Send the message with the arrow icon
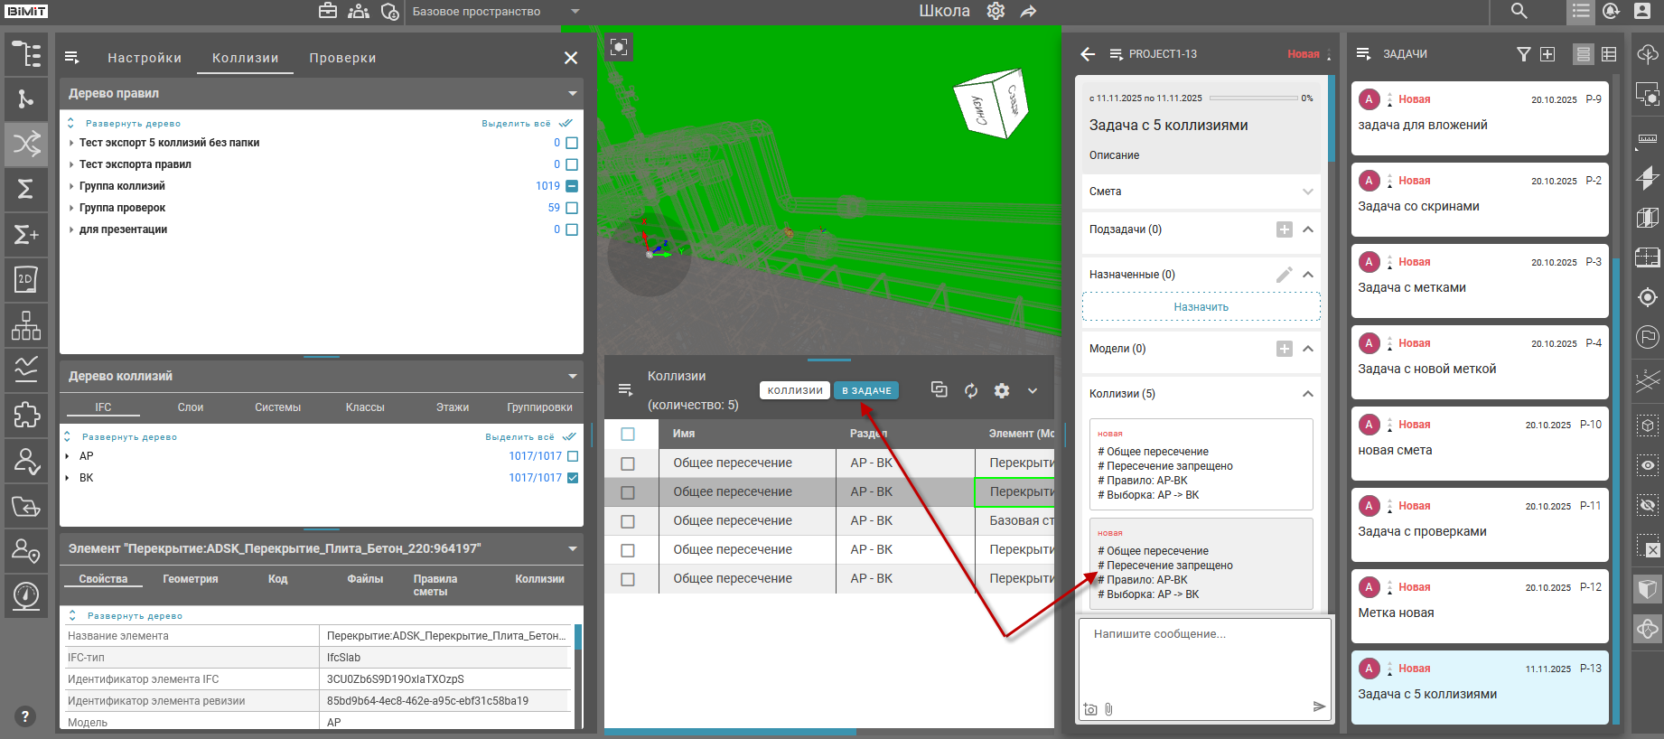1664x739 pixels. [1319, 706]
